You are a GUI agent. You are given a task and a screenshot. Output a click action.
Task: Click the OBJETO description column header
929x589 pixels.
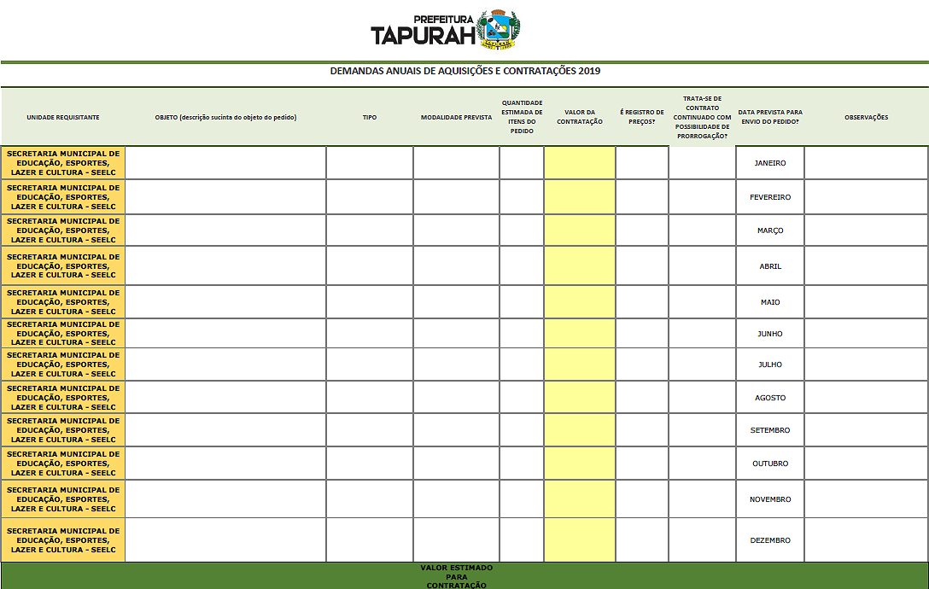(x=225, y=117)
